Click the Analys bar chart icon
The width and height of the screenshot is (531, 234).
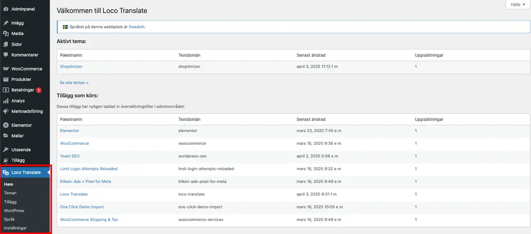click(6, 101)
